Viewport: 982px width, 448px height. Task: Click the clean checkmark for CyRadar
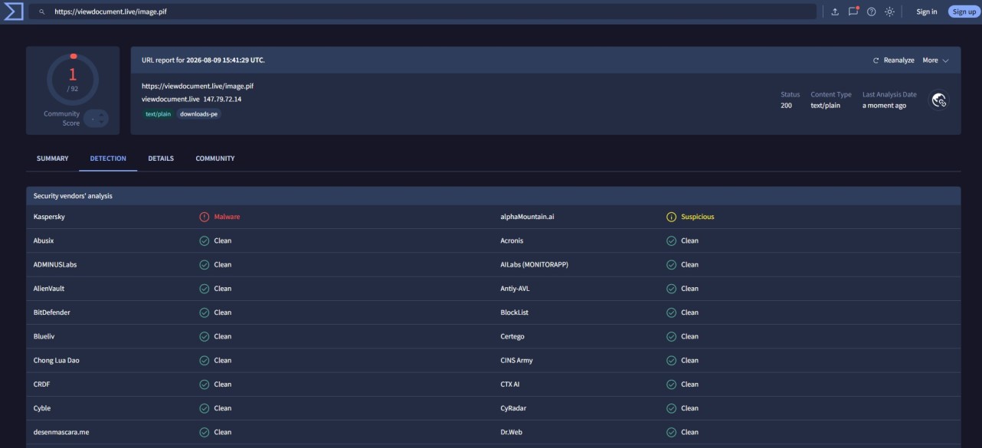pos(671,408)
